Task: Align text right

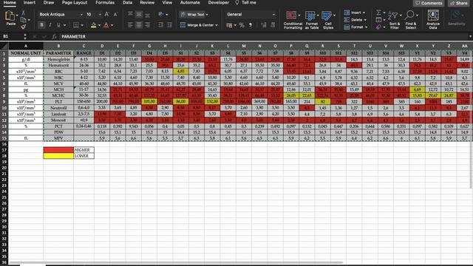Action: pyautogui.click(x=148, y=25)
